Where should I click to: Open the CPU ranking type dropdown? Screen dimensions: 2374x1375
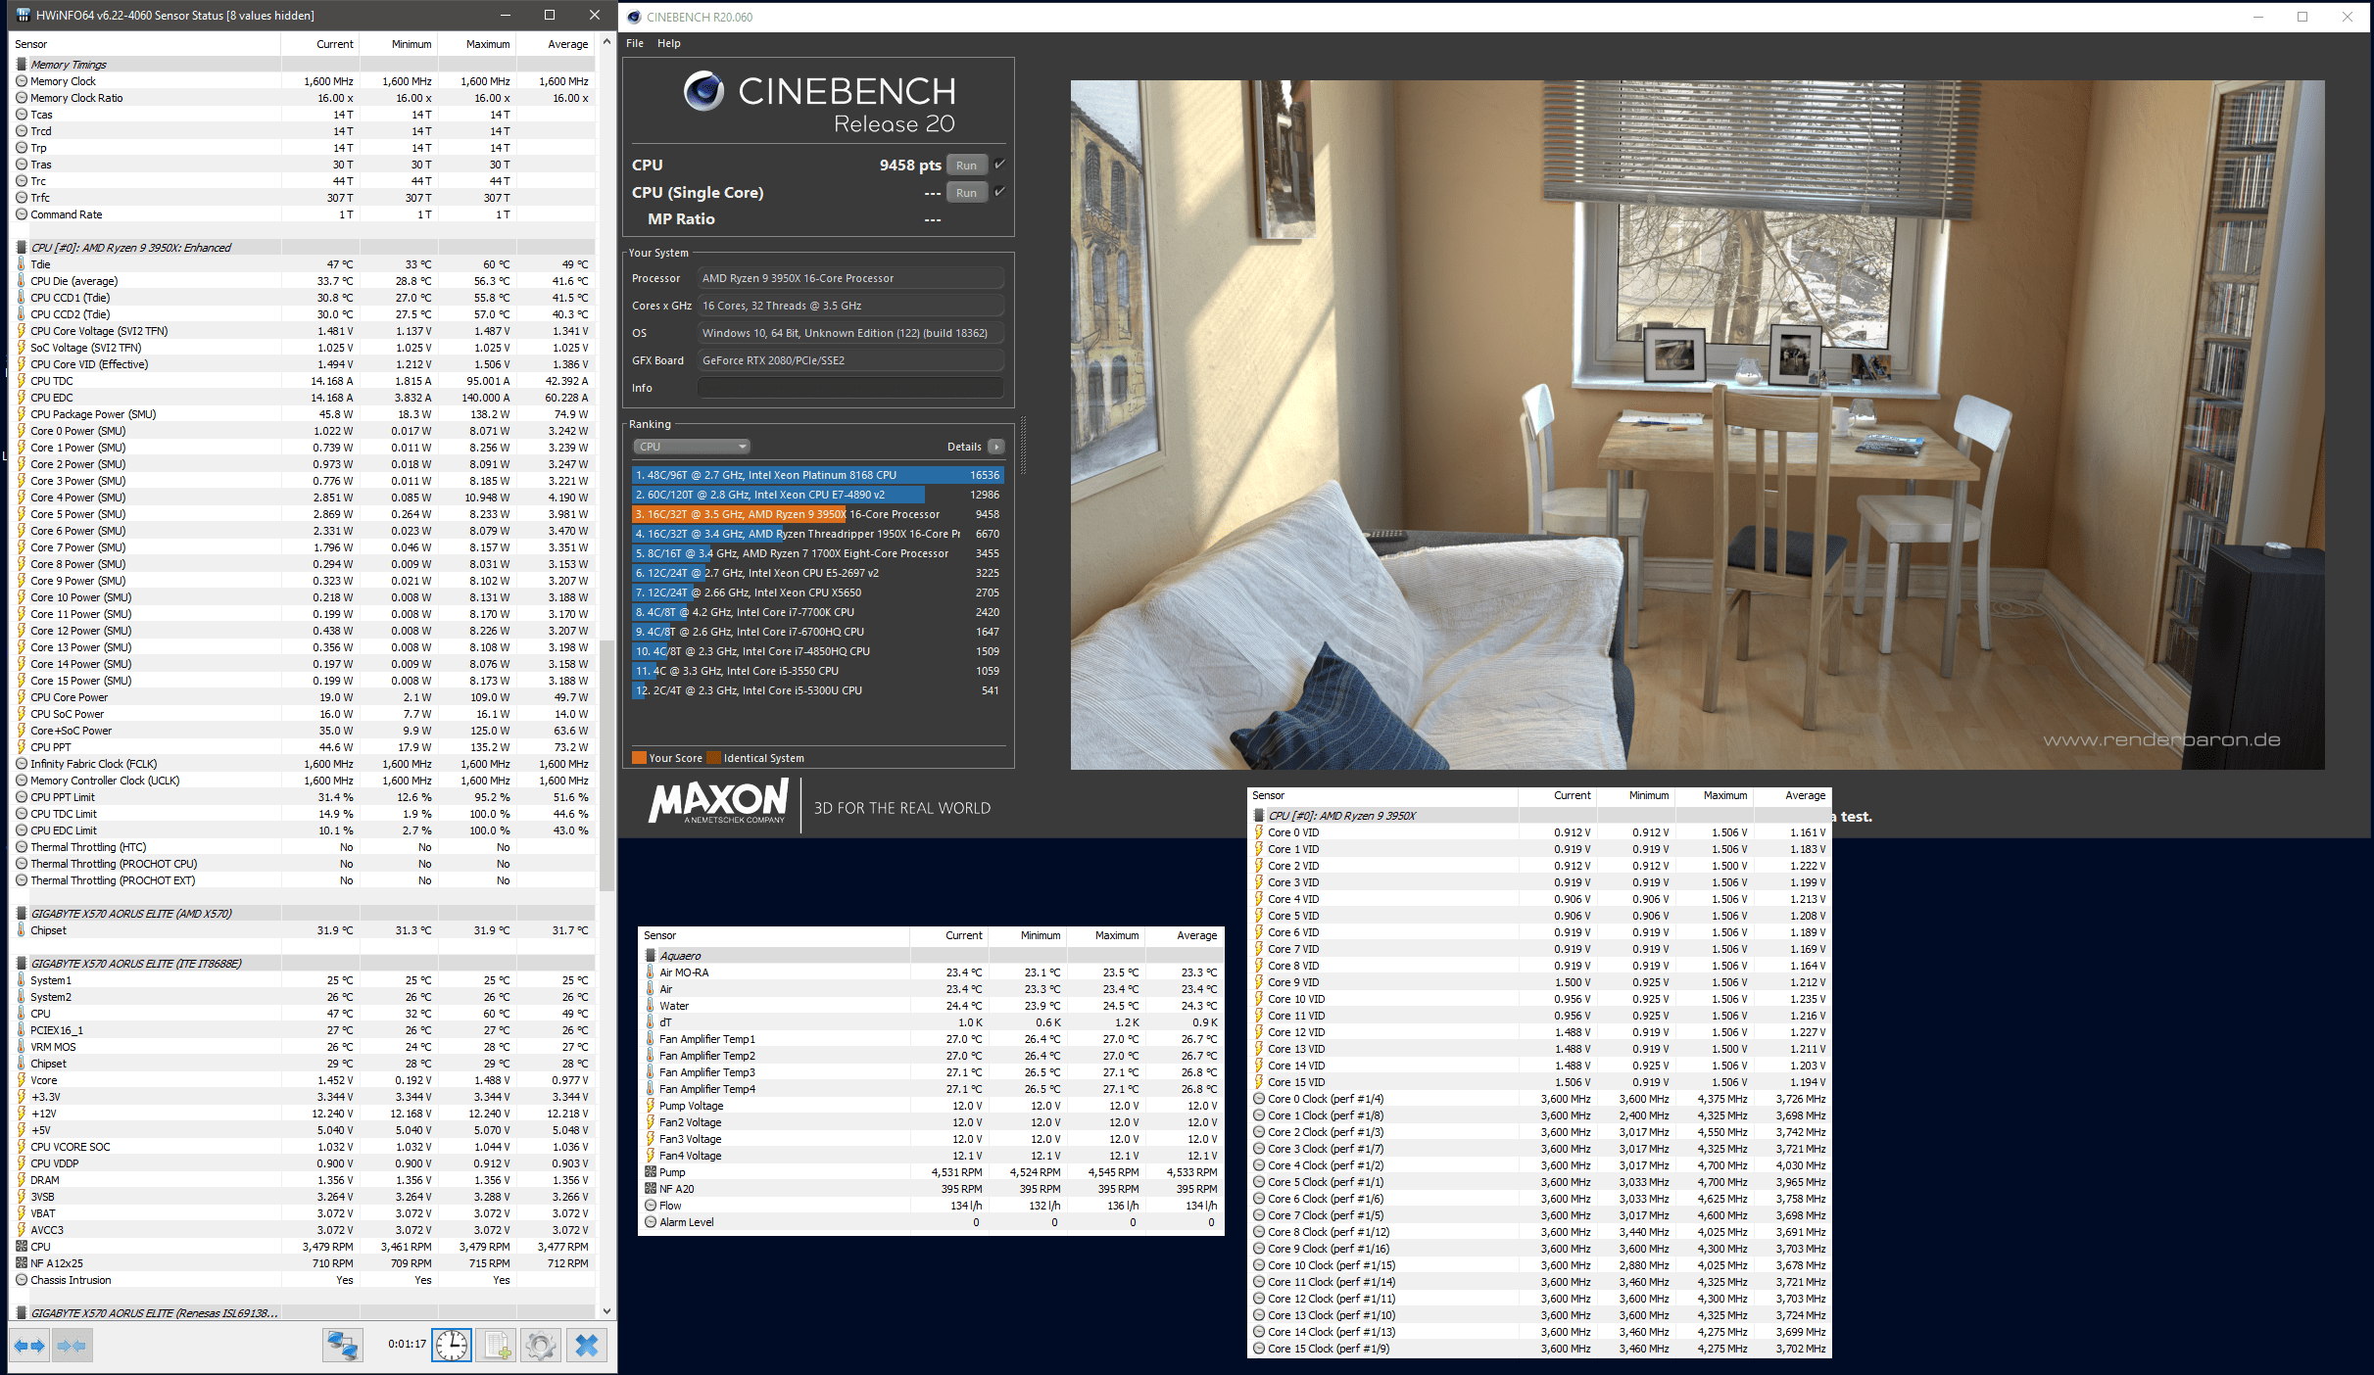[x=692, y=447]
